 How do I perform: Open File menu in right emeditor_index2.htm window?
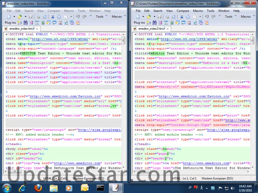[138, 11]
